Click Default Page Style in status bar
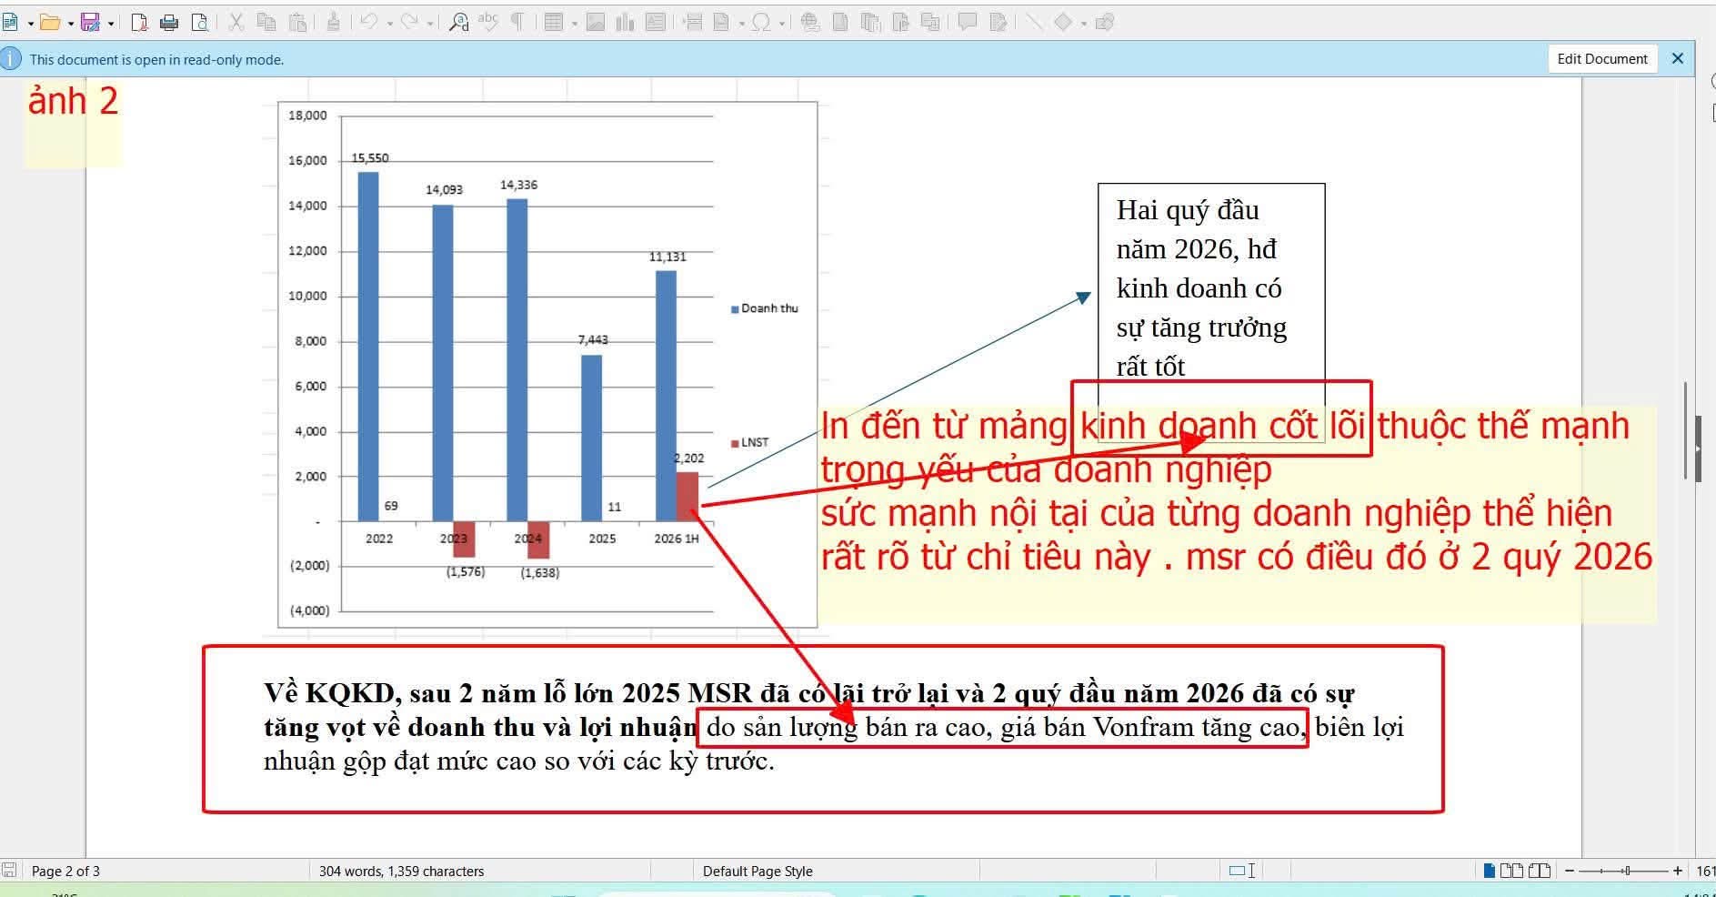Viewport: 1716px width, 897px height. (758, 871)
